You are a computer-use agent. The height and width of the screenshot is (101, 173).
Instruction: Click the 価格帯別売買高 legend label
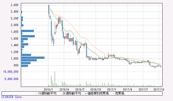tap(98, 93)
